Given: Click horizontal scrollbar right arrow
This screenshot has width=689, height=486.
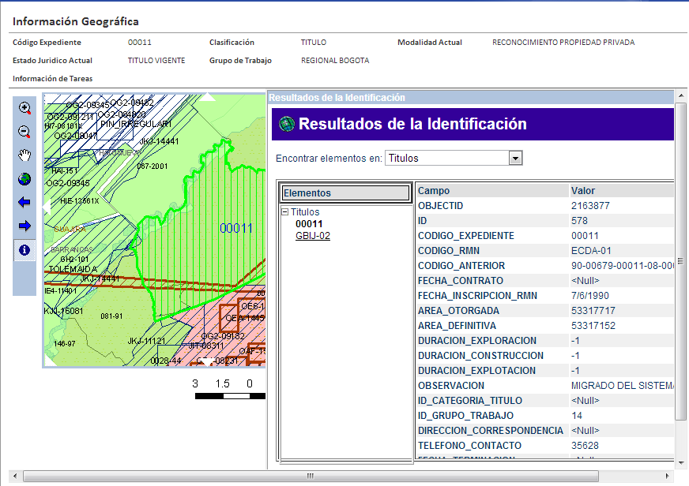Looking at the screenshot, I should click(x=667, y=476).
